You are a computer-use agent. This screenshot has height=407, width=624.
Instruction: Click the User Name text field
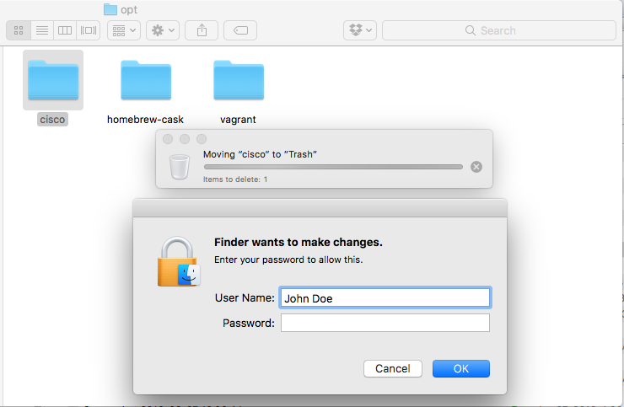385,297
